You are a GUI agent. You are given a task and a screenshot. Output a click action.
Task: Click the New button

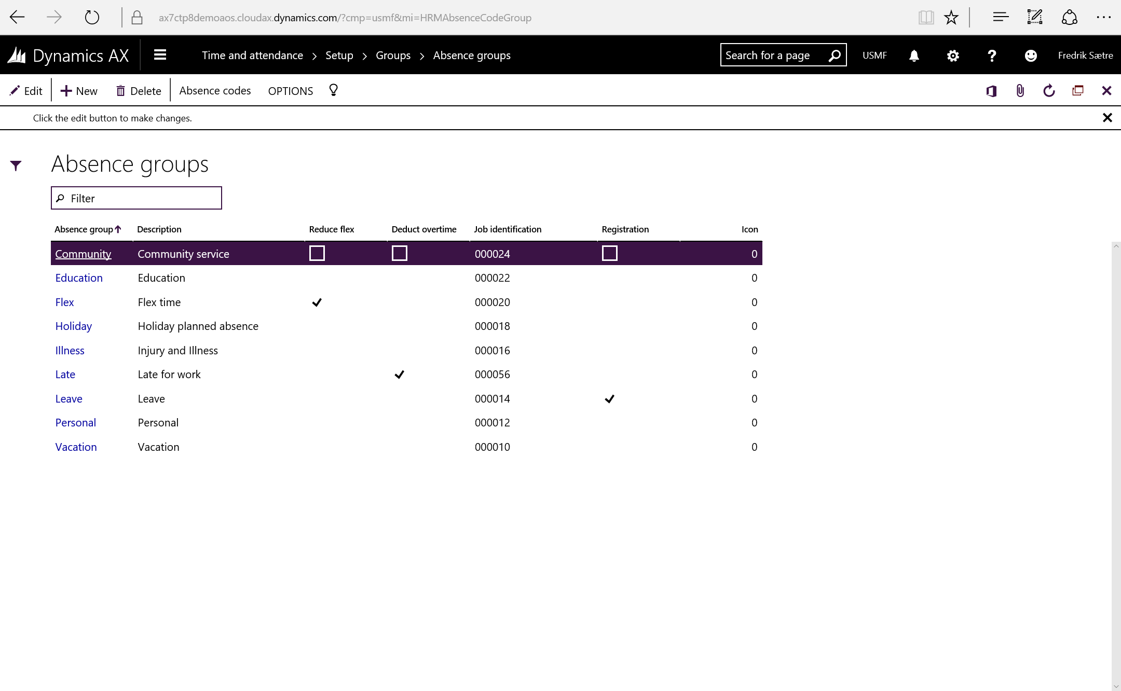(x=79, y=91)
